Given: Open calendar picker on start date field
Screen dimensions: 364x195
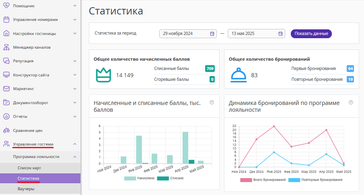Looking at the screenshot, I should (x=212, y=34).
